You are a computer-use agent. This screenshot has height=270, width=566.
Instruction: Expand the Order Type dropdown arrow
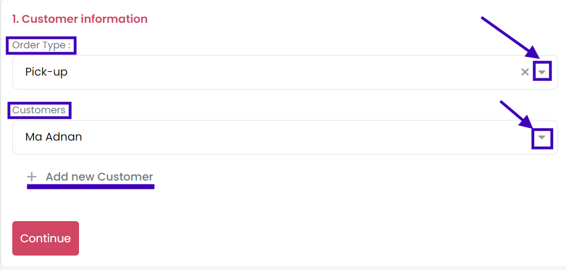(542, 72)
